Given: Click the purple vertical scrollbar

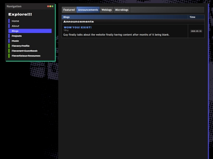Looking at the screenshot, I should (x=209, y=81).
